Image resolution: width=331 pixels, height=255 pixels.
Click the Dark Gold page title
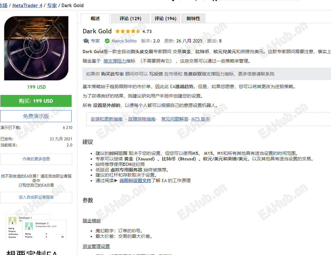click(x=97, y=31)
